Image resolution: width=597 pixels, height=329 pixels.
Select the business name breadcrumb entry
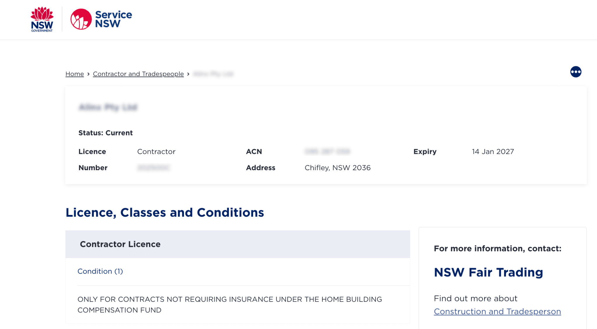click(x=213, y=74)
